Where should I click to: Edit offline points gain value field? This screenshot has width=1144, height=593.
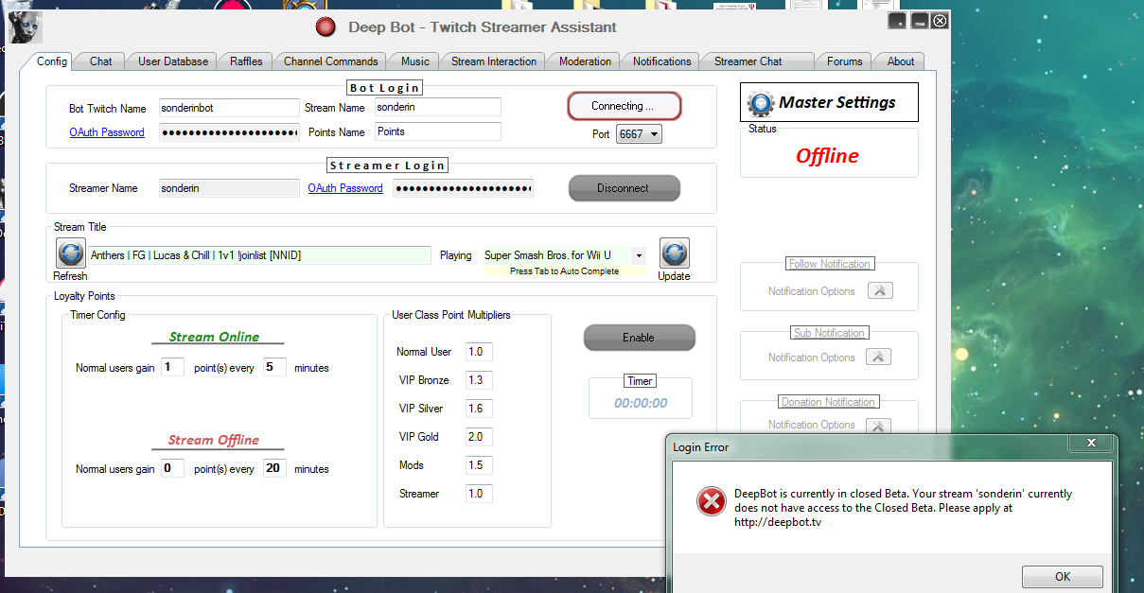point(172,468)
